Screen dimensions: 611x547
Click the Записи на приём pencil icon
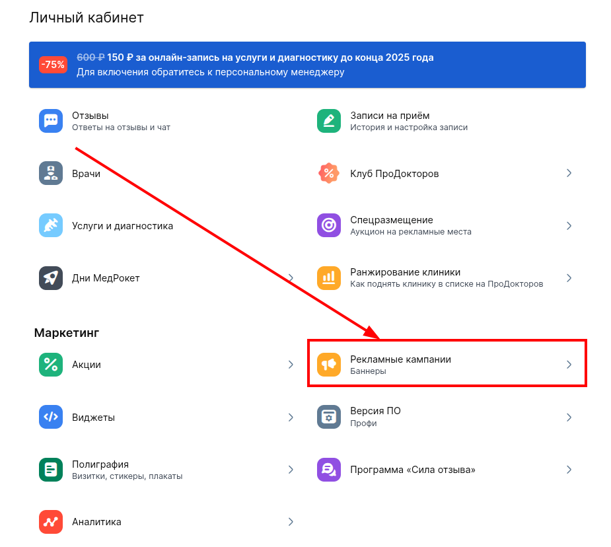tap(329, 121)
